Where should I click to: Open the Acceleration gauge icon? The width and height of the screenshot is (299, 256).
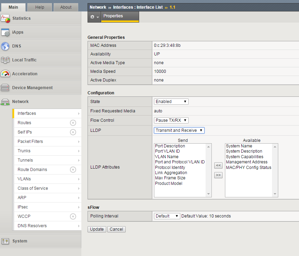pyautogui.click(x=5, y=74)
